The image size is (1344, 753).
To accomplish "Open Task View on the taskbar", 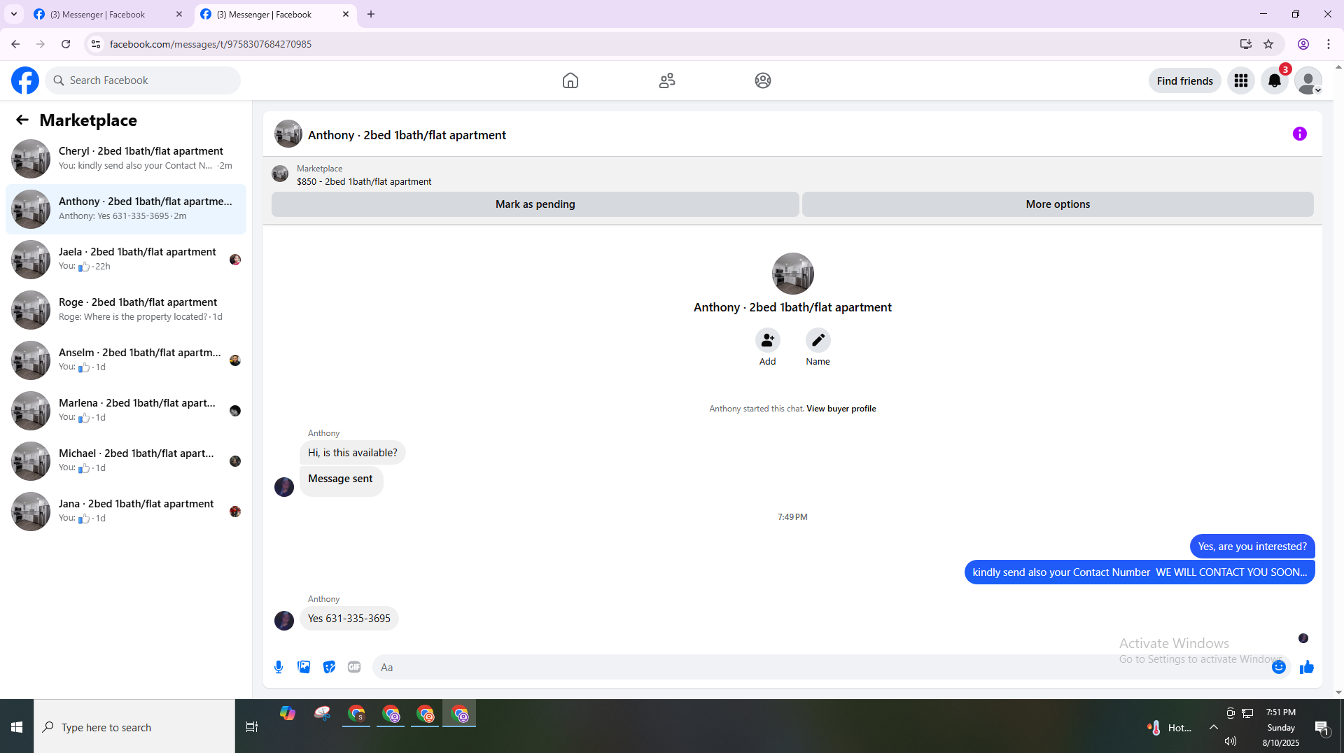I will pos(252,727).
